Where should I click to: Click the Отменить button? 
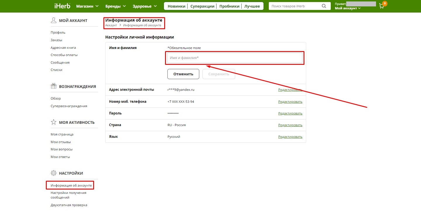(183, 74)
